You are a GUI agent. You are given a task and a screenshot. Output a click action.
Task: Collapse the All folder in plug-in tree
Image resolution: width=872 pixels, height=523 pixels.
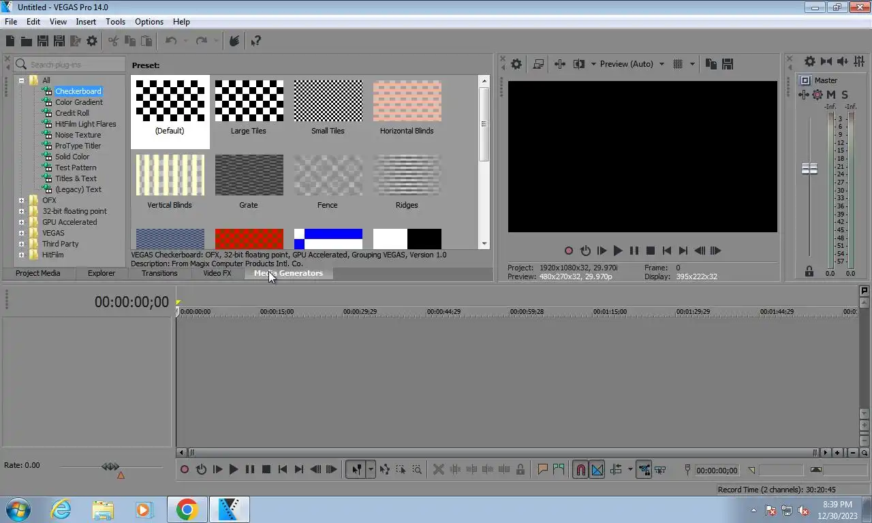21,80
